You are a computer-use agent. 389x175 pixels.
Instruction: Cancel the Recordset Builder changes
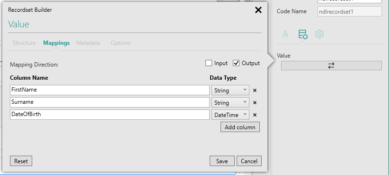click(x=249, y=161)
